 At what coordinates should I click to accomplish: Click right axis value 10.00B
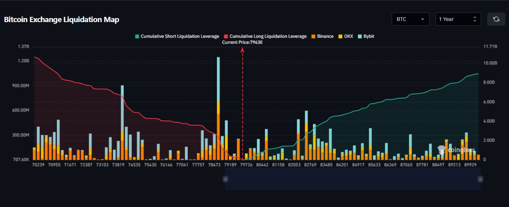(491, 64)
